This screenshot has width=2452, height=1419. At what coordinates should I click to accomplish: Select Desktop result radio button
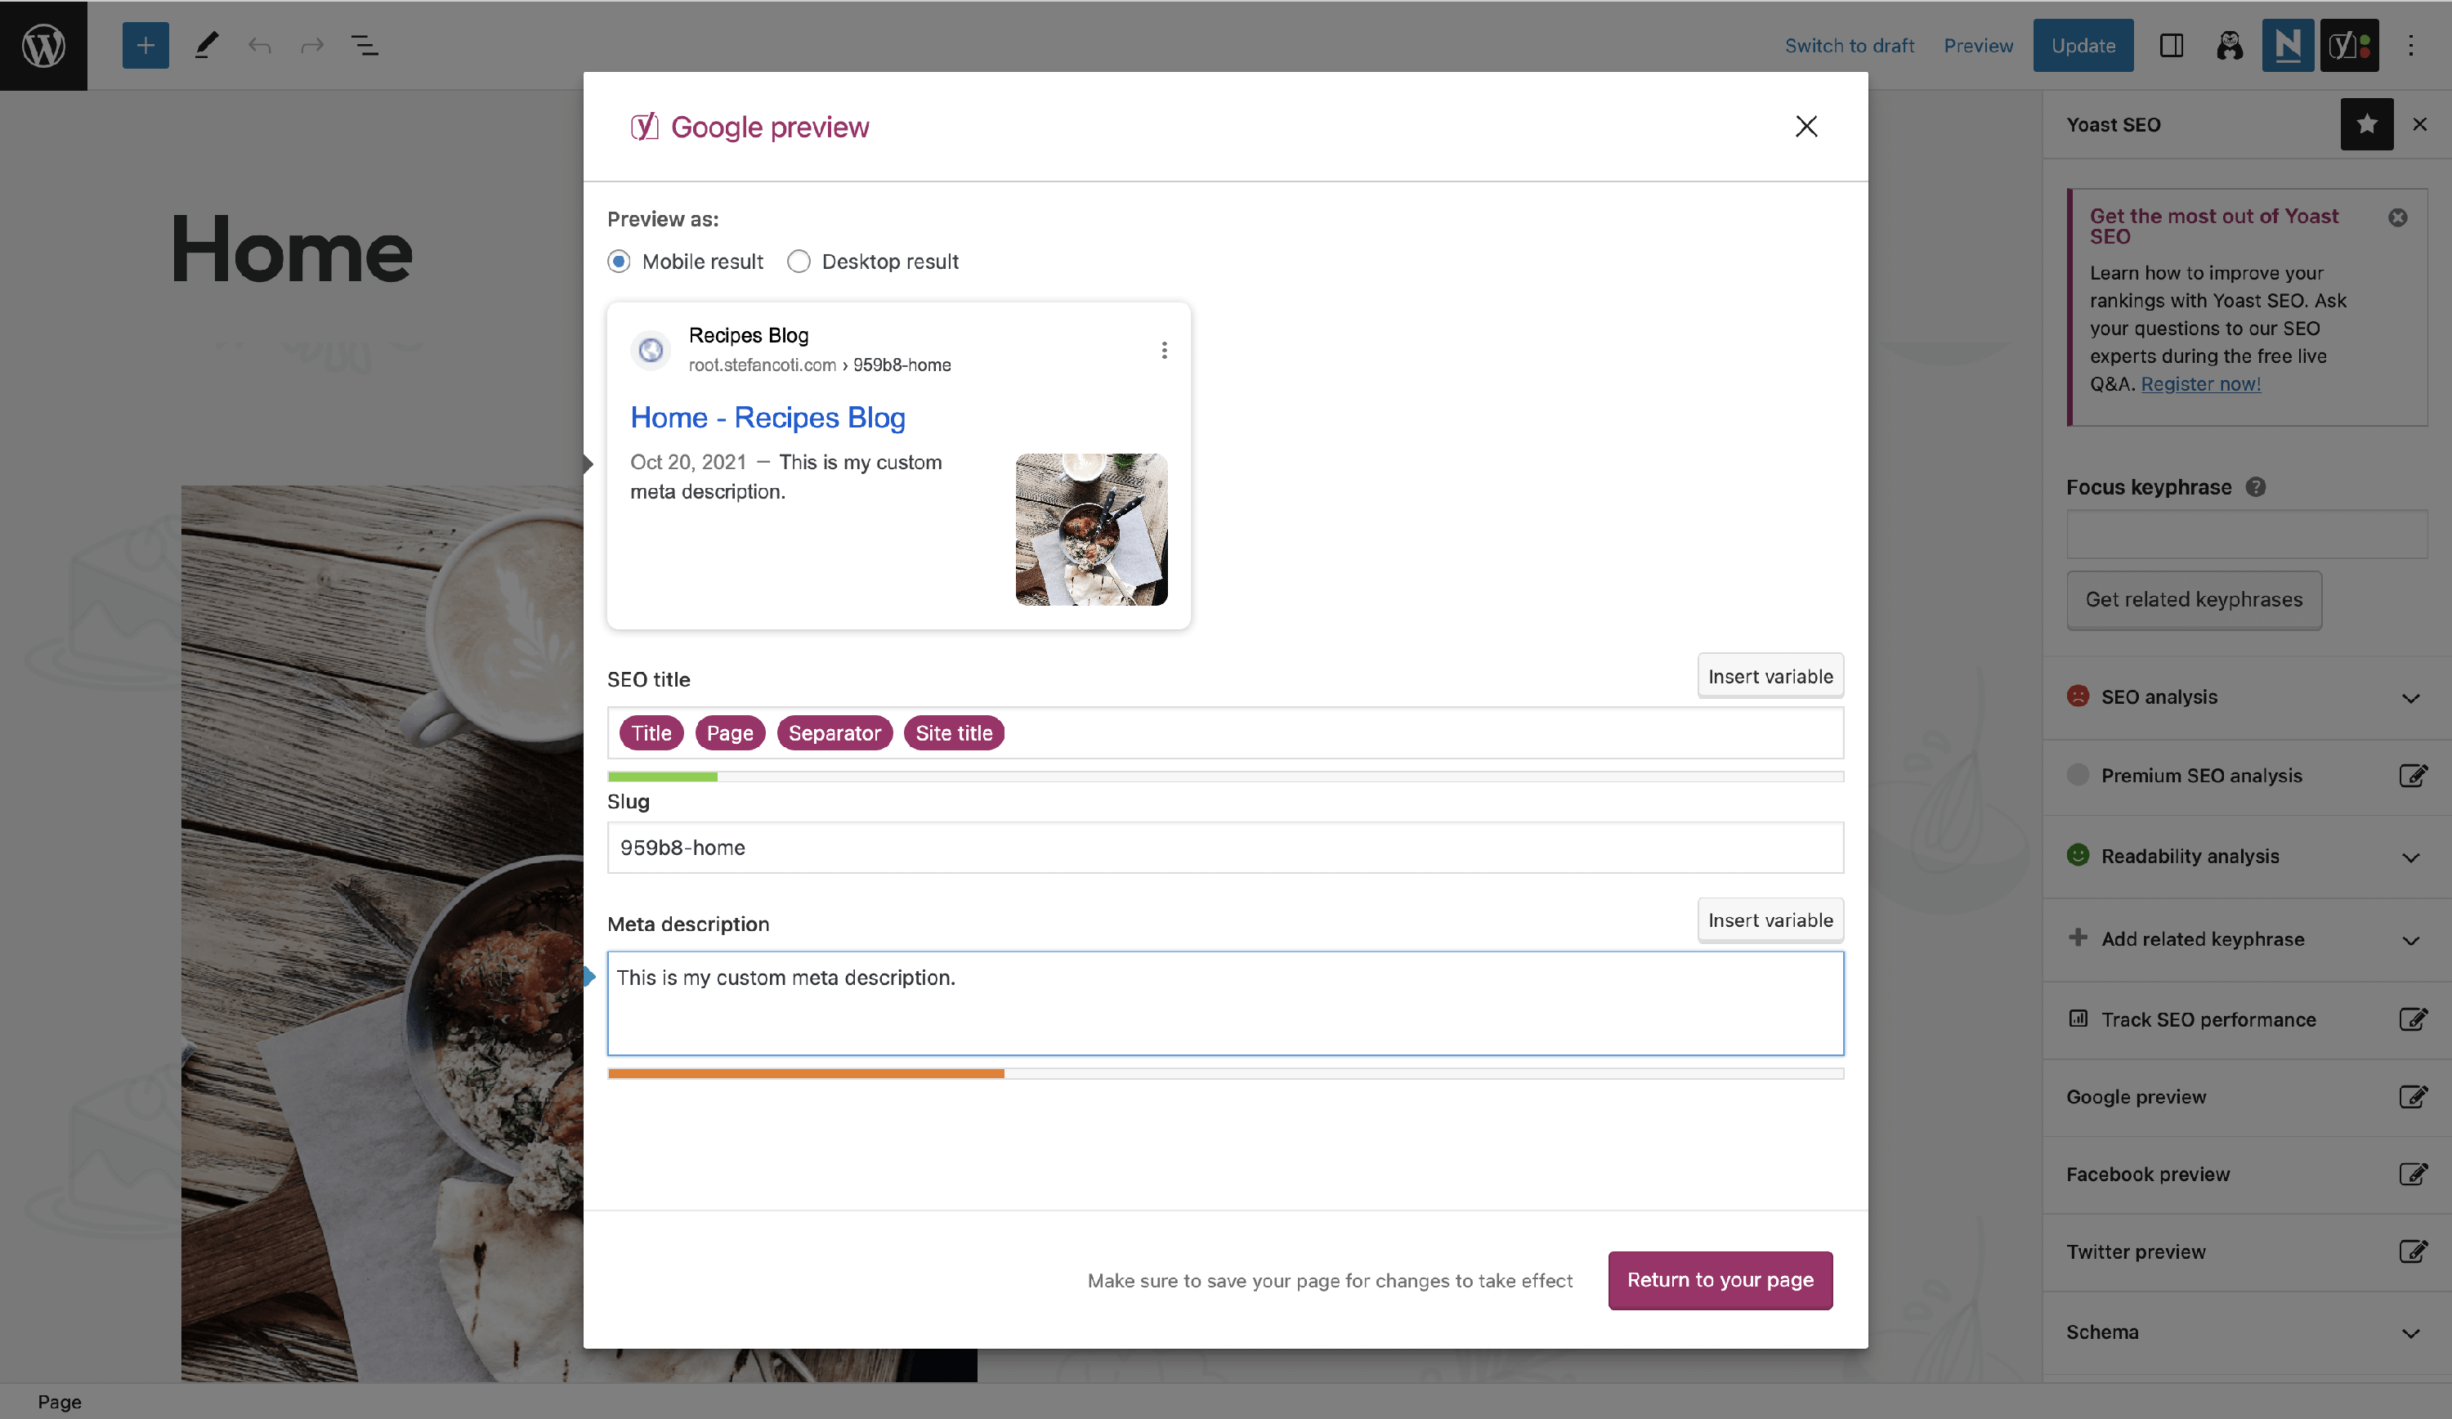click(799, 262)
